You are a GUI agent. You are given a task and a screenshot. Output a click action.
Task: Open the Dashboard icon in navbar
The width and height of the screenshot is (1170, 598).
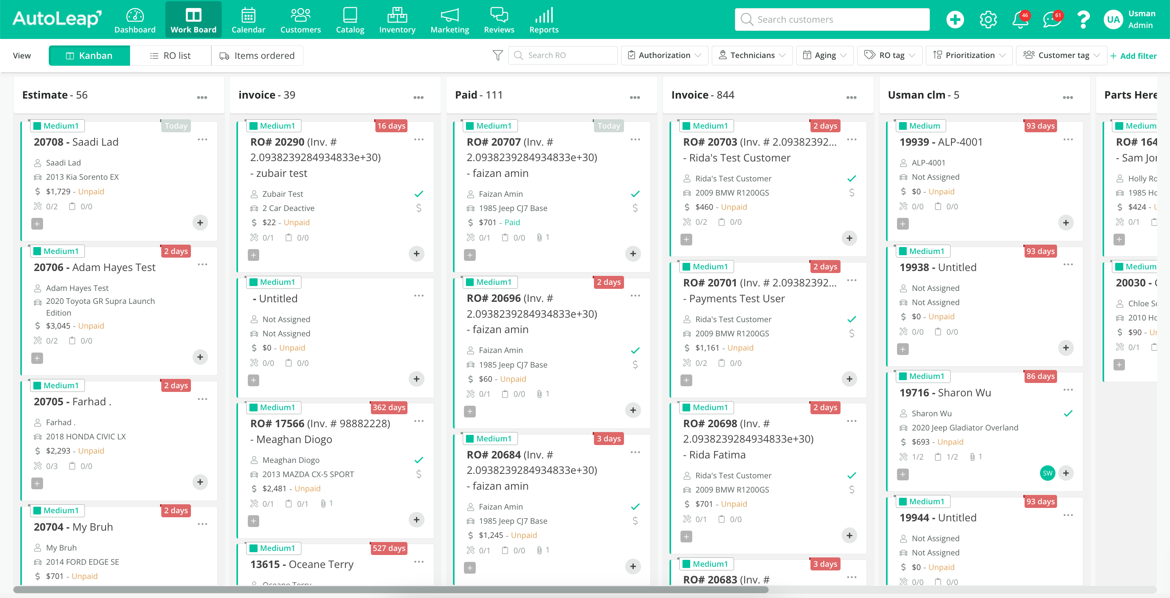coord(135,16)
